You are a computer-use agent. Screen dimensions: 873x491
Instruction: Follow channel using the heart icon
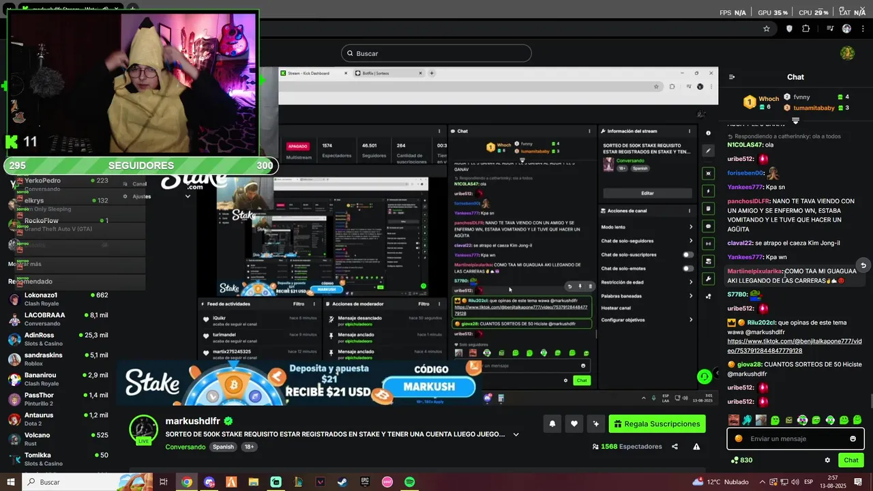574,423
